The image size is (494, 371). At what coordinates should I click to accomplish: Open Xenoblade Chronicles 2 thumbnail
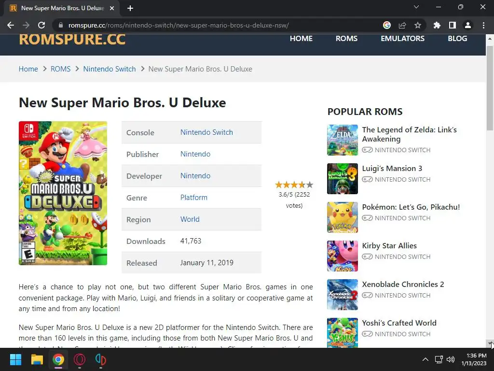(x=343, y=295)
